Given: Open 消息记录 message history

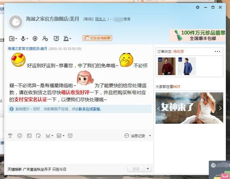Looking at the screenshot, I should click(x=135, y=136).
